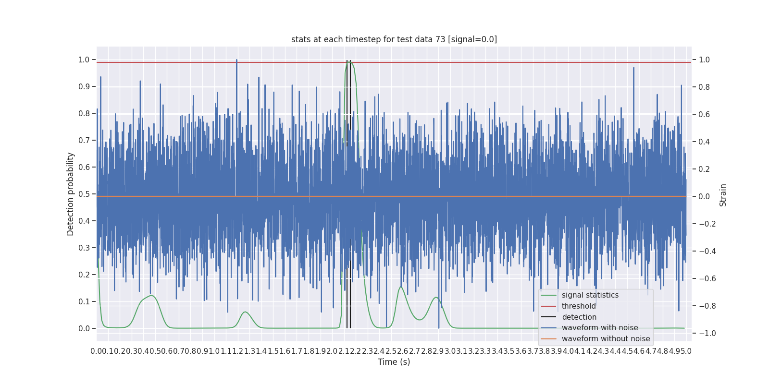This screenshot has height=384, width=769.
Task: Click the 'Time (s)' x-axis label
Action: pos(394,362)
